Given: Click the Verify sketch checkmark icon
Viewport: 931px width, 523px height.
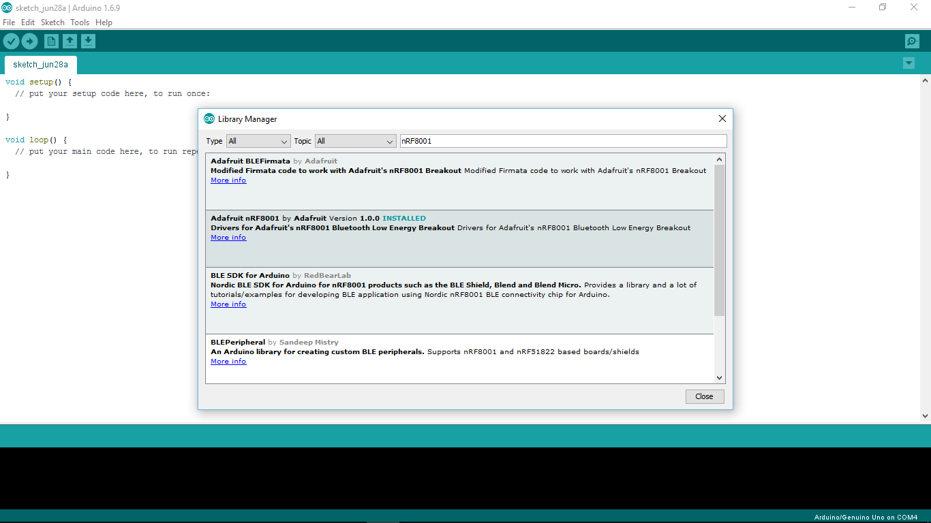Looking at the screenshot, I should click(x=11, y=42).
